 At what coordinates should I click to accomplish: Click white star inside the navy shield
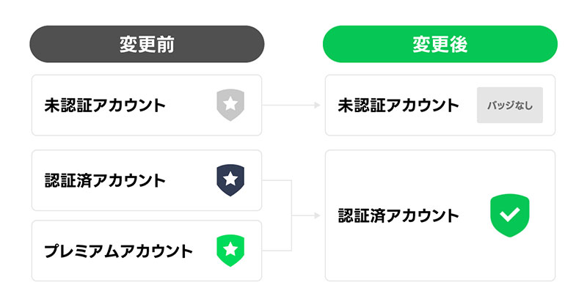coord(230,180)
